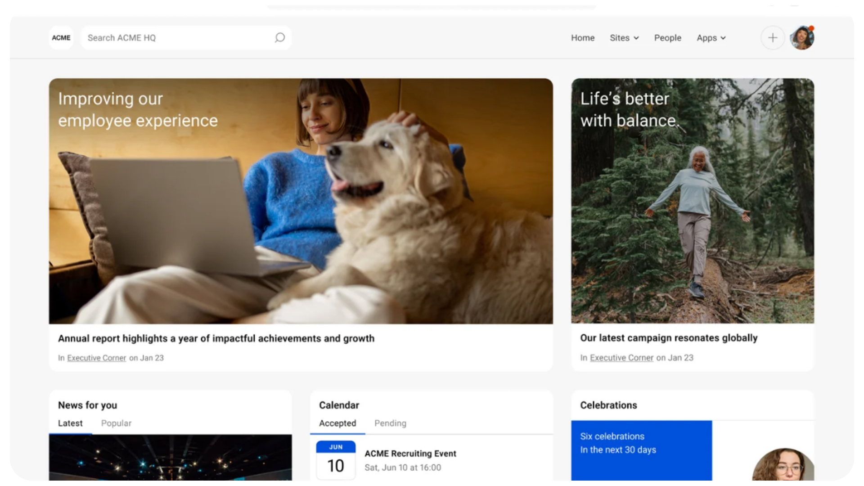This screenshot has width=864, height=486.
Task: Open the employee experience hero image
Action: click(301, 201)
